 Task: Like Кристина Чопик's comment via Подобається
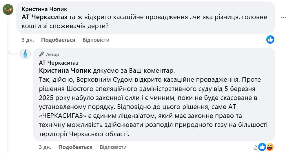(58, 40)
